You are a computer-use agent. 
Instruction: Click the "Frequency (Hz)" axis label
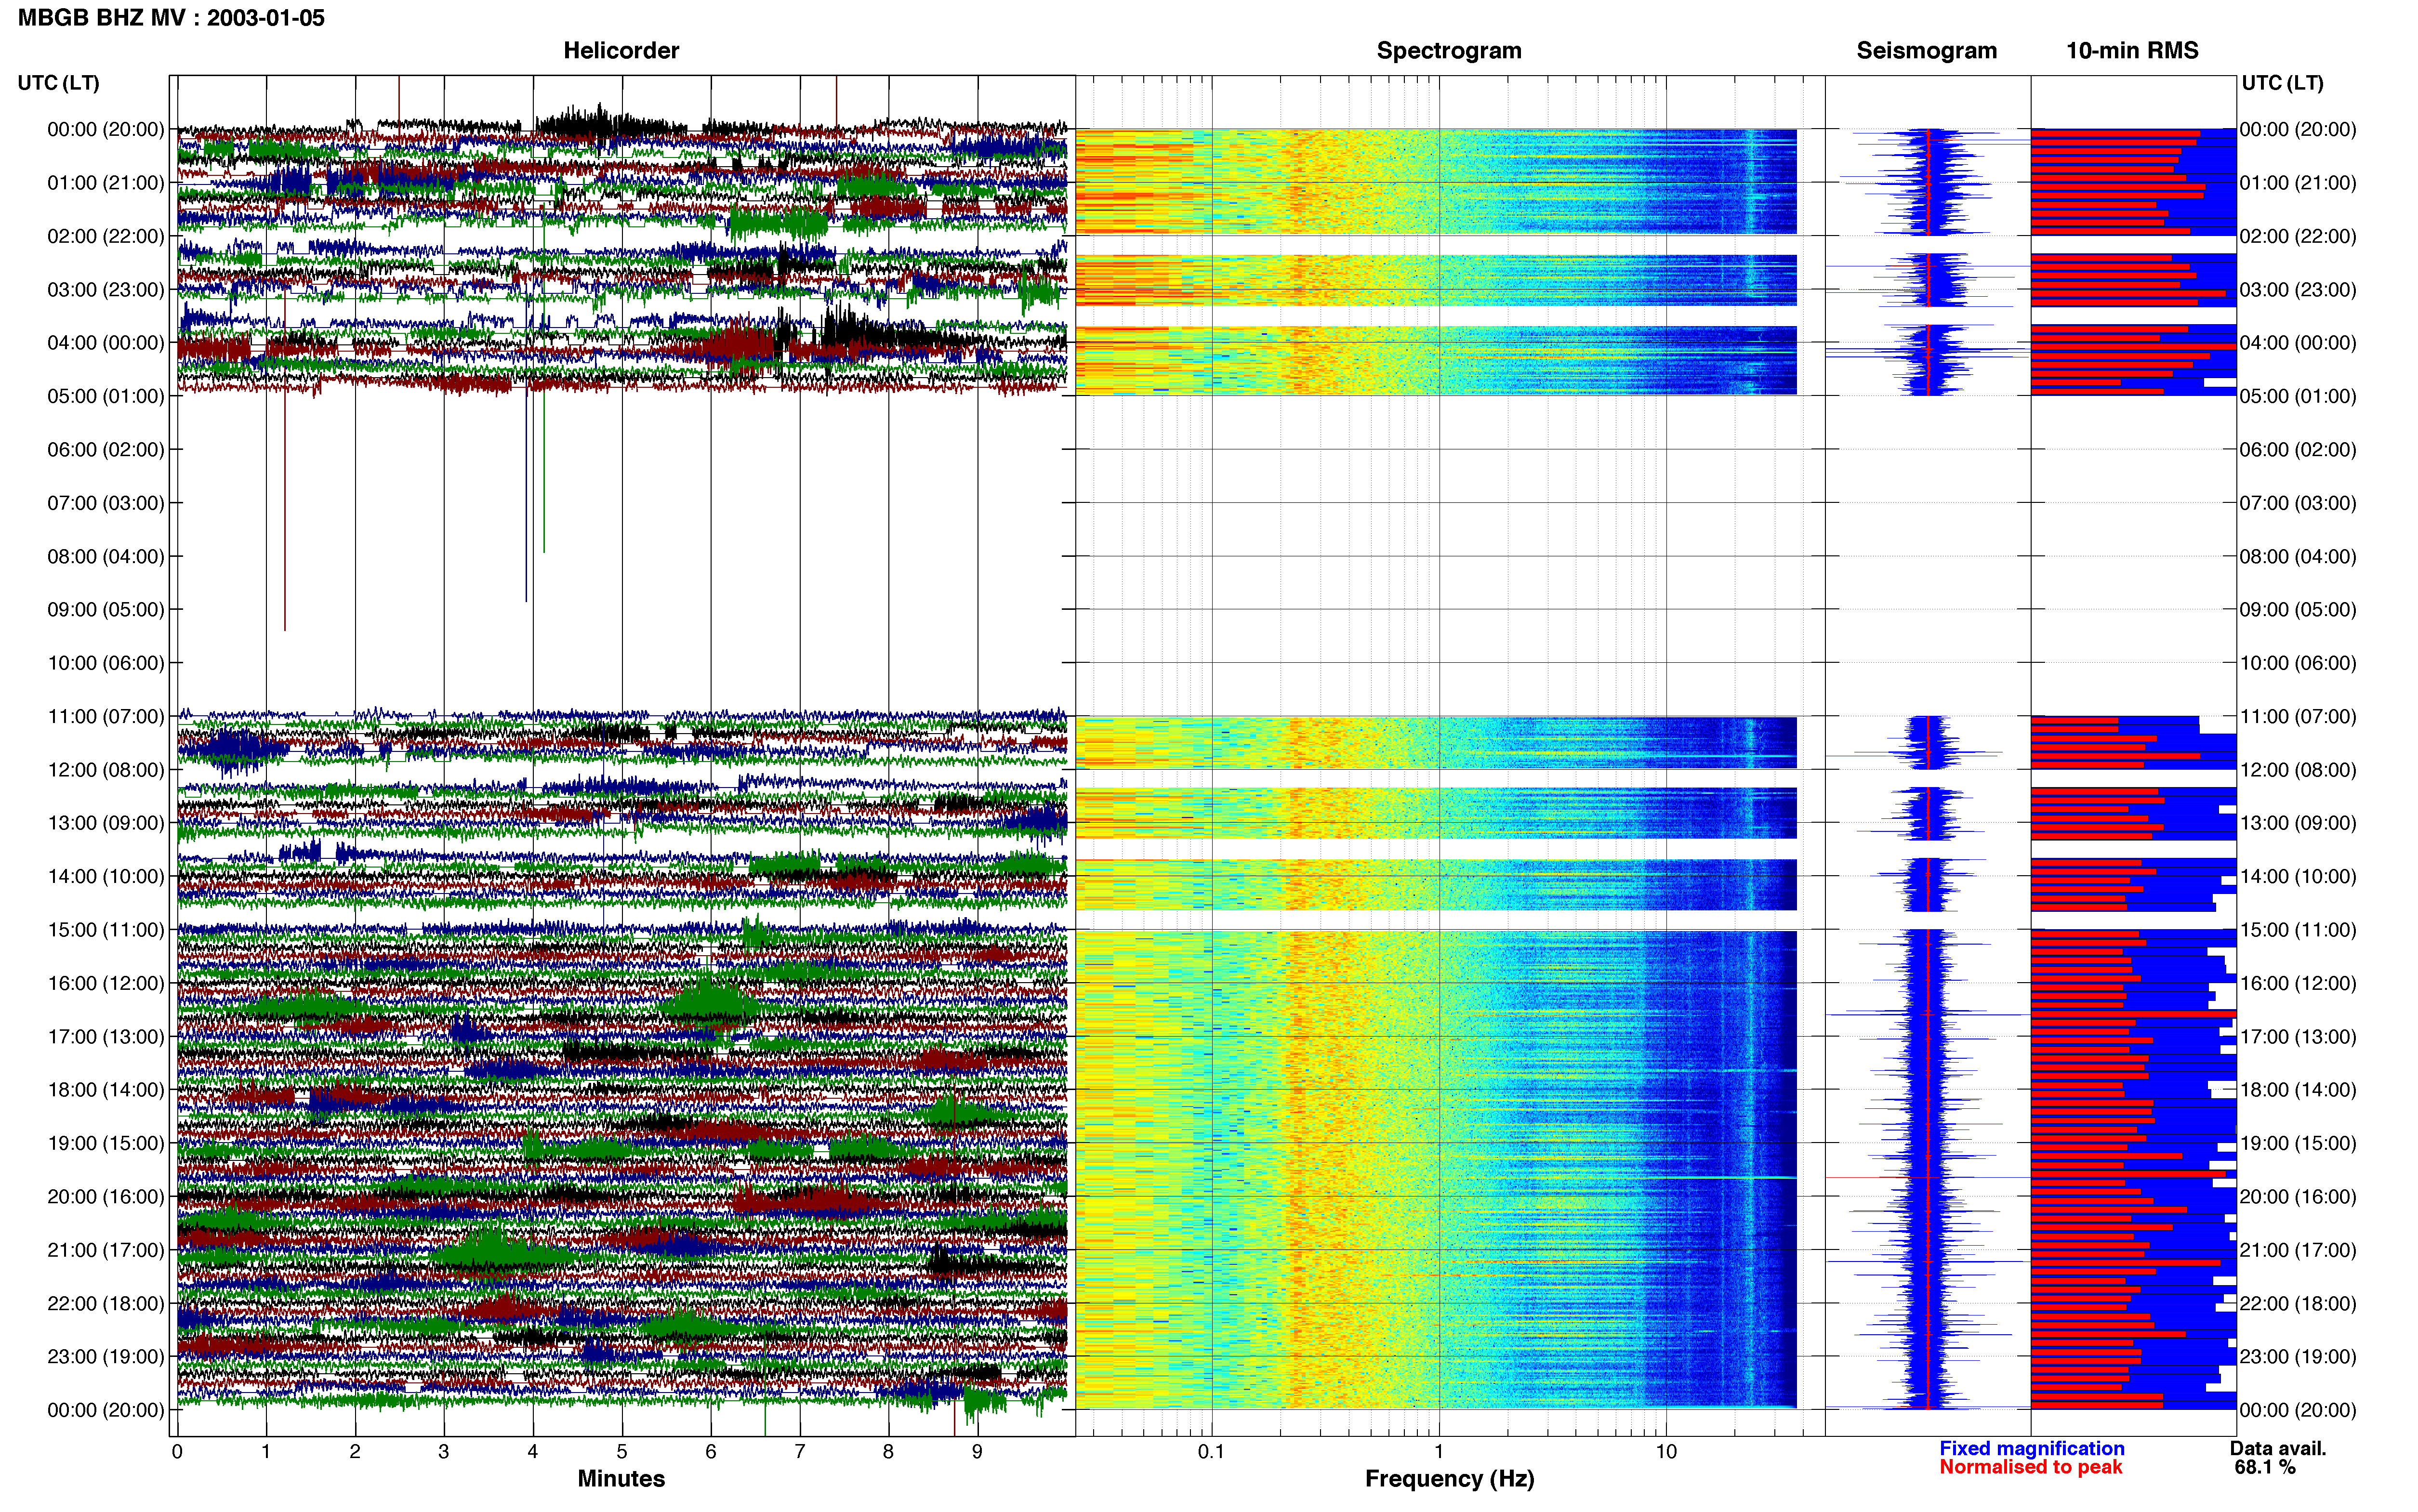pos(1449,1479)
